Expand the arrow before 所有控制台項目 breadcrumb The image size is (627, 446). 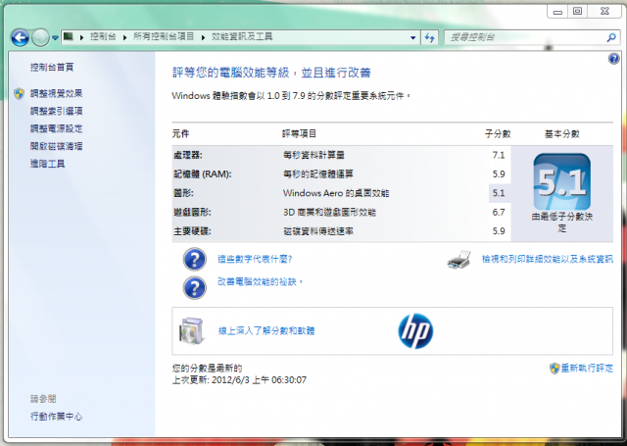pos(124,37)
